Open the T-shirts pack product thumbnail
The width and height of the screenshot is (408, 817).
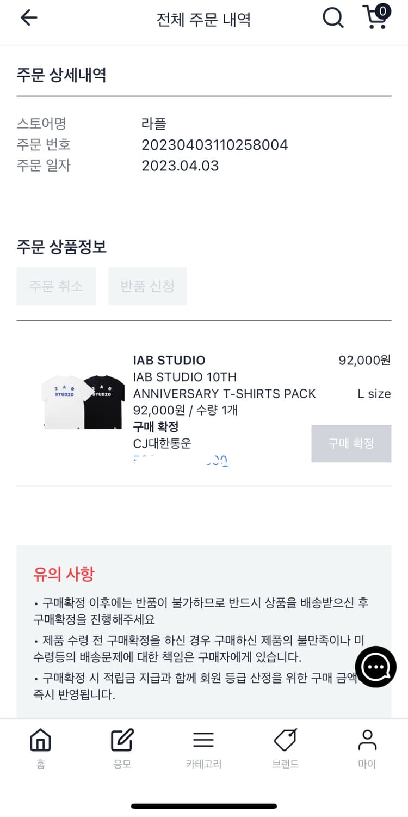tap(83, 400)
